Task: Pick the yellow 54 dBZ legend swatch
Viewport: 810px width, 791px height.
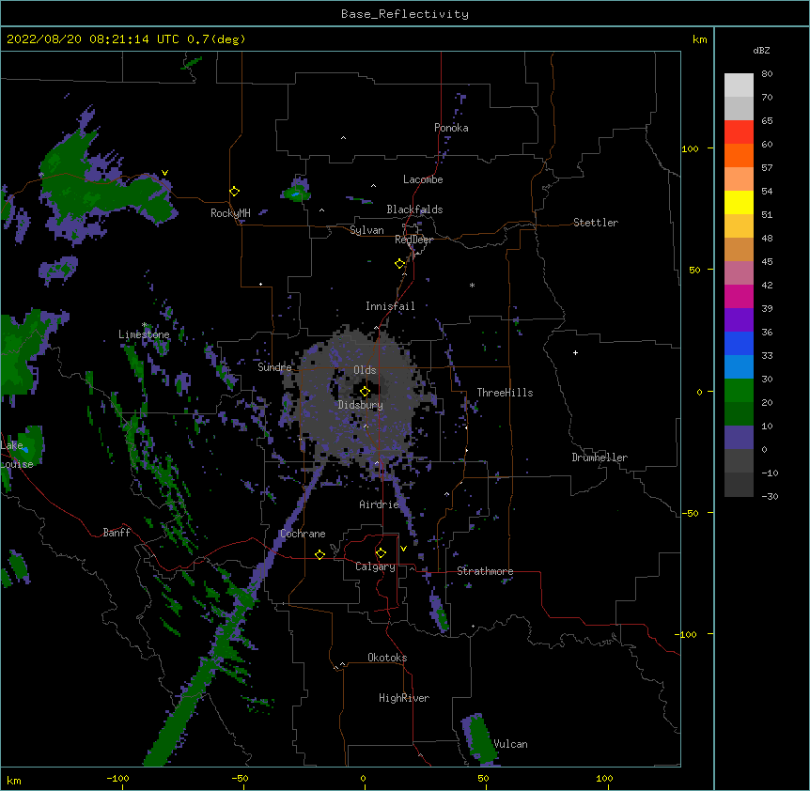Action: 739,202
